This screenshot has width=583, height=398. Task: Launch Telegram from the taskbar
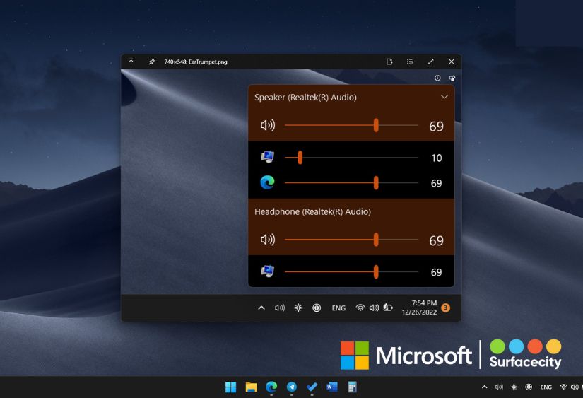pyautogui.click(x=292, y=387)
